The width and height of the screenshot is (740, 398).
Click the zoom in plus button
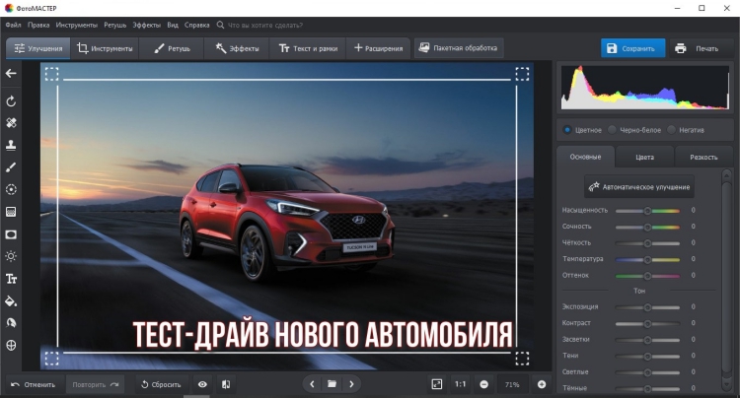542,384
